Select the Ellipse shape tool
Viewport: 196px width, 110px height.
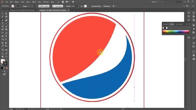[x=2, y=27]
